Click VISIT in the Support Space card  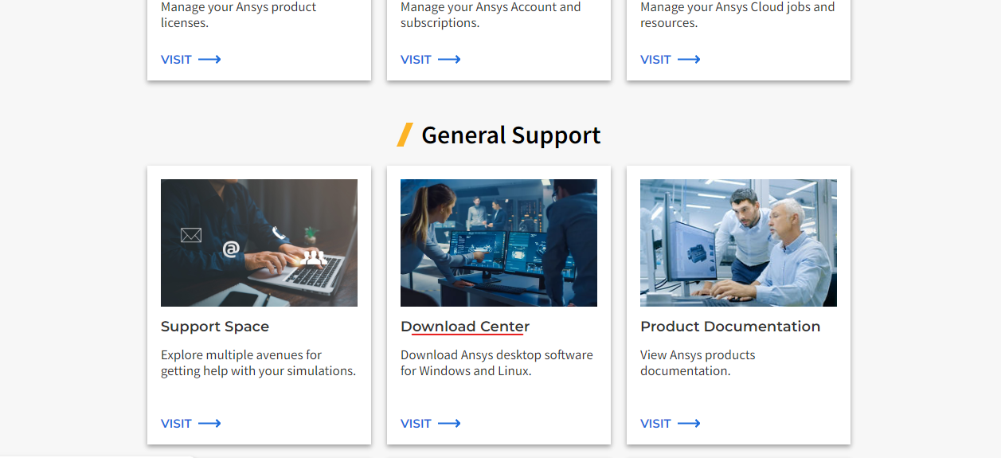(176, 424)
